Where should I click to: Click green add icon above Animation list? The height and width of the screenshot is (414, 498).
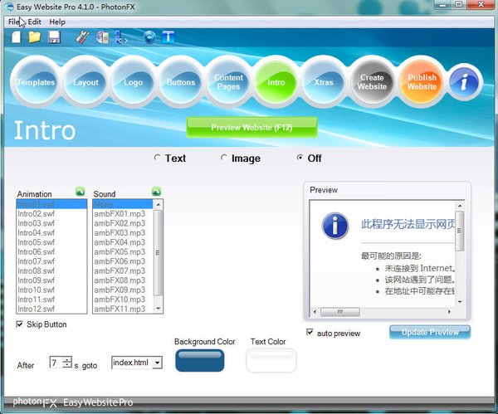pos(81,192)
